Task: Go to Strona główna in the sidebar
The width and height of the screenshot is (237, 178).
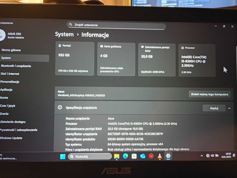Action: pos(11,50)
